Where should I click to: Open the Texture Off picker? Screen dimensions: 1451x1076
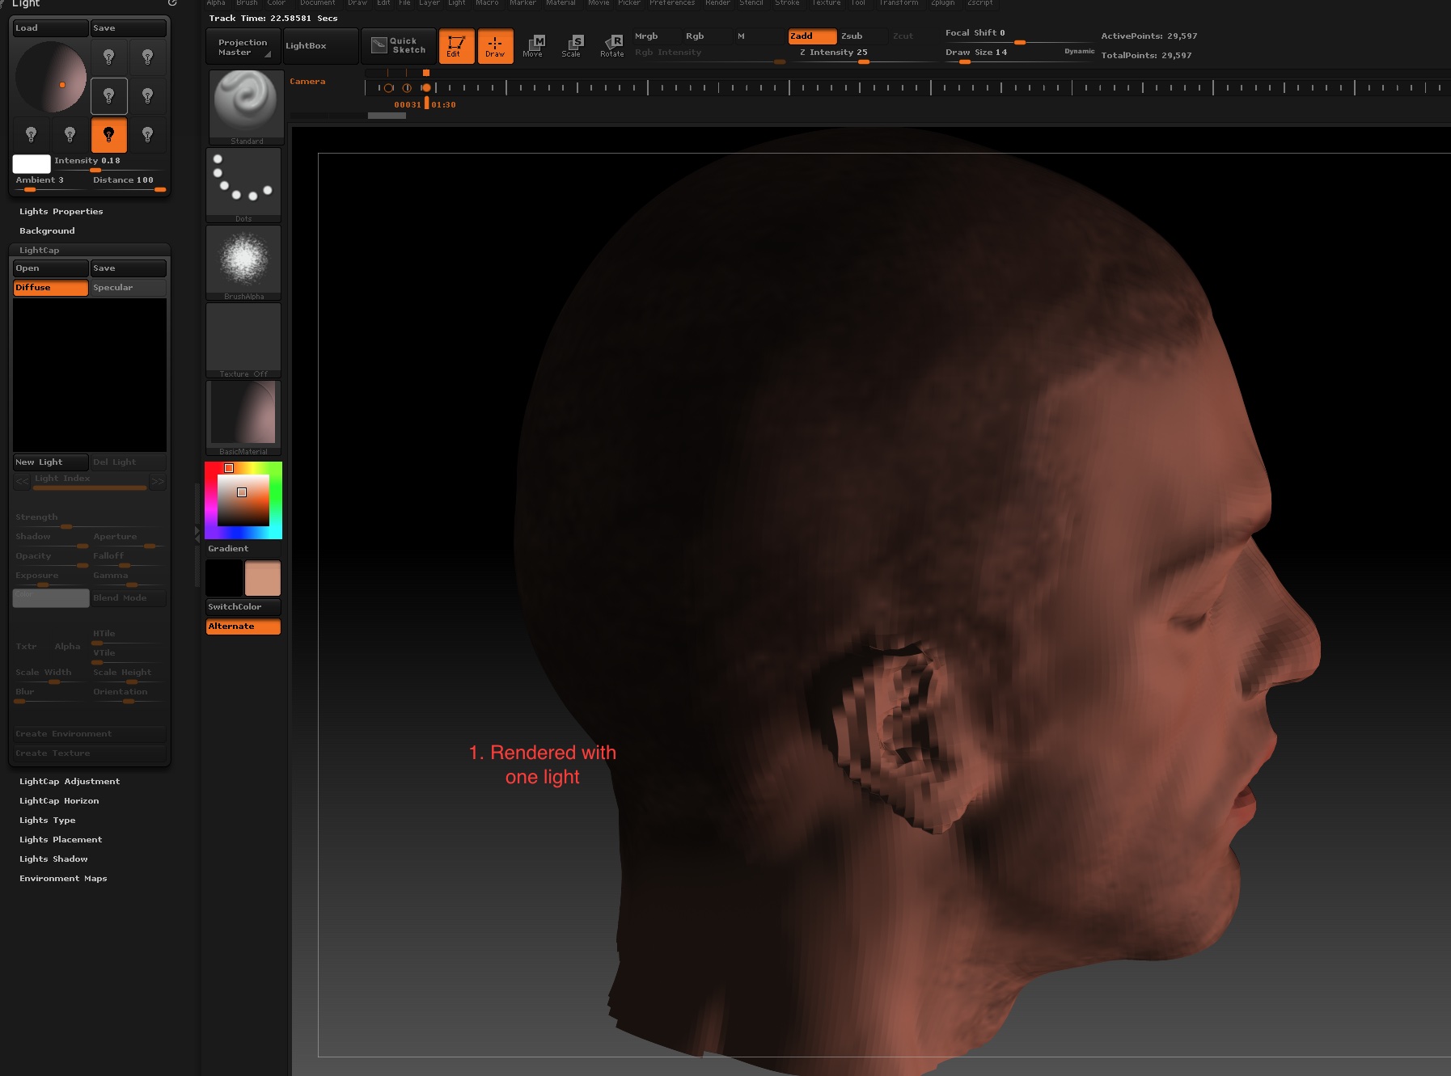tap(243, 340)
